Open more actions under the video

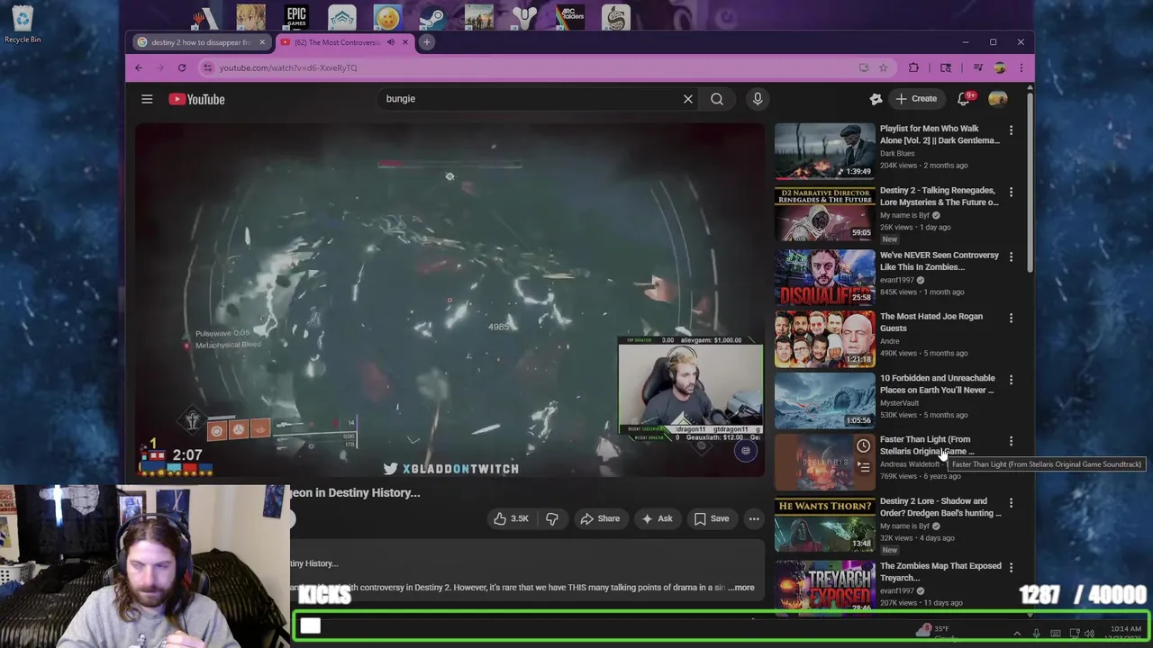754,518
